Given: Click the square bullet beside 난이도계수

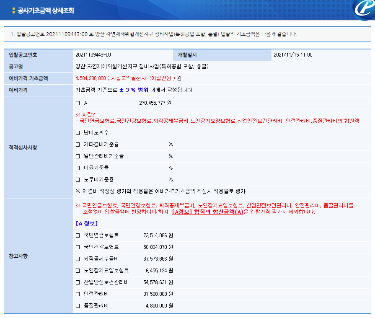Looking at the screenshot, I should pos(78,133).
